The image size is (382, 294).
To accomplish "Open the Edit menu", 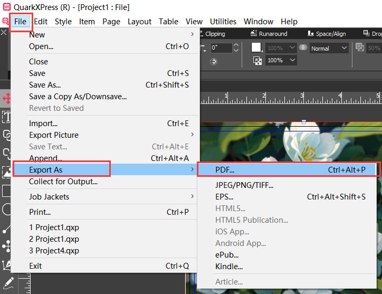I will coord(41,22).
